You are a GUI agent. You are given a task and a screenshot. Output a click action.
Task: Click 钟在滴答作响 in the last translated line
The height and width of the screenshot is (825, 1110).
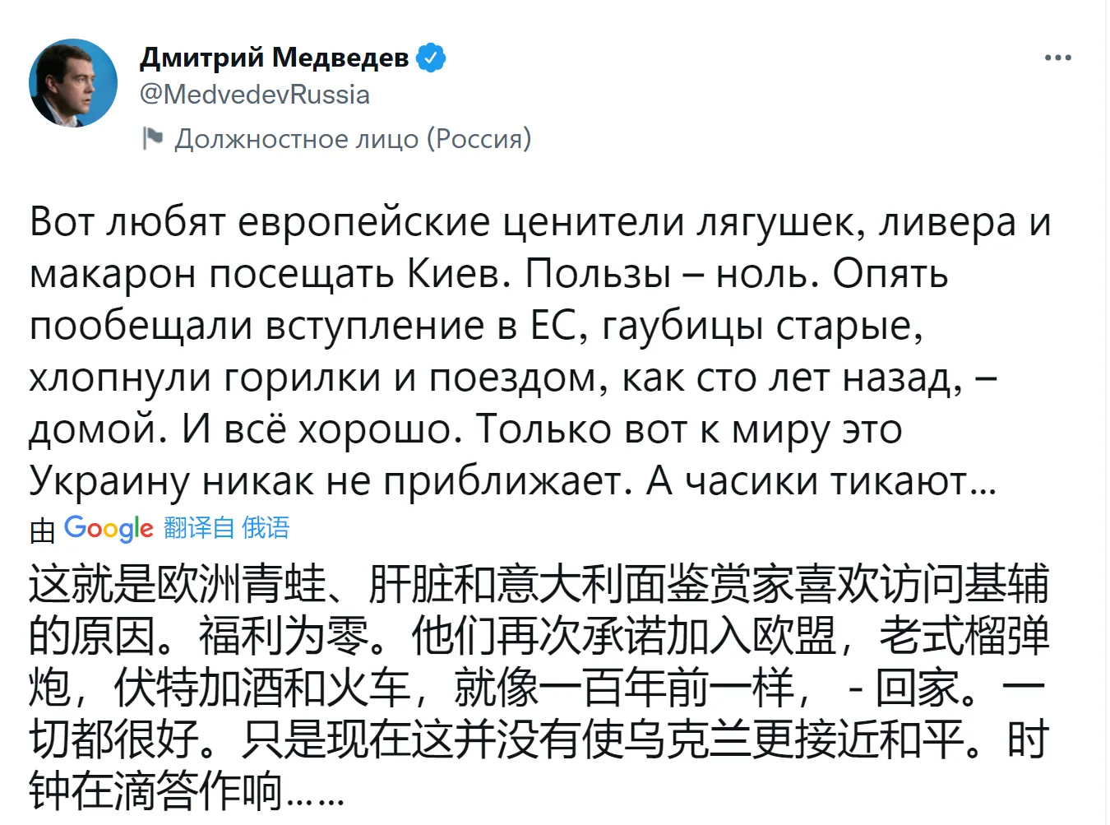pyautogui.click(x=156, y=790)
